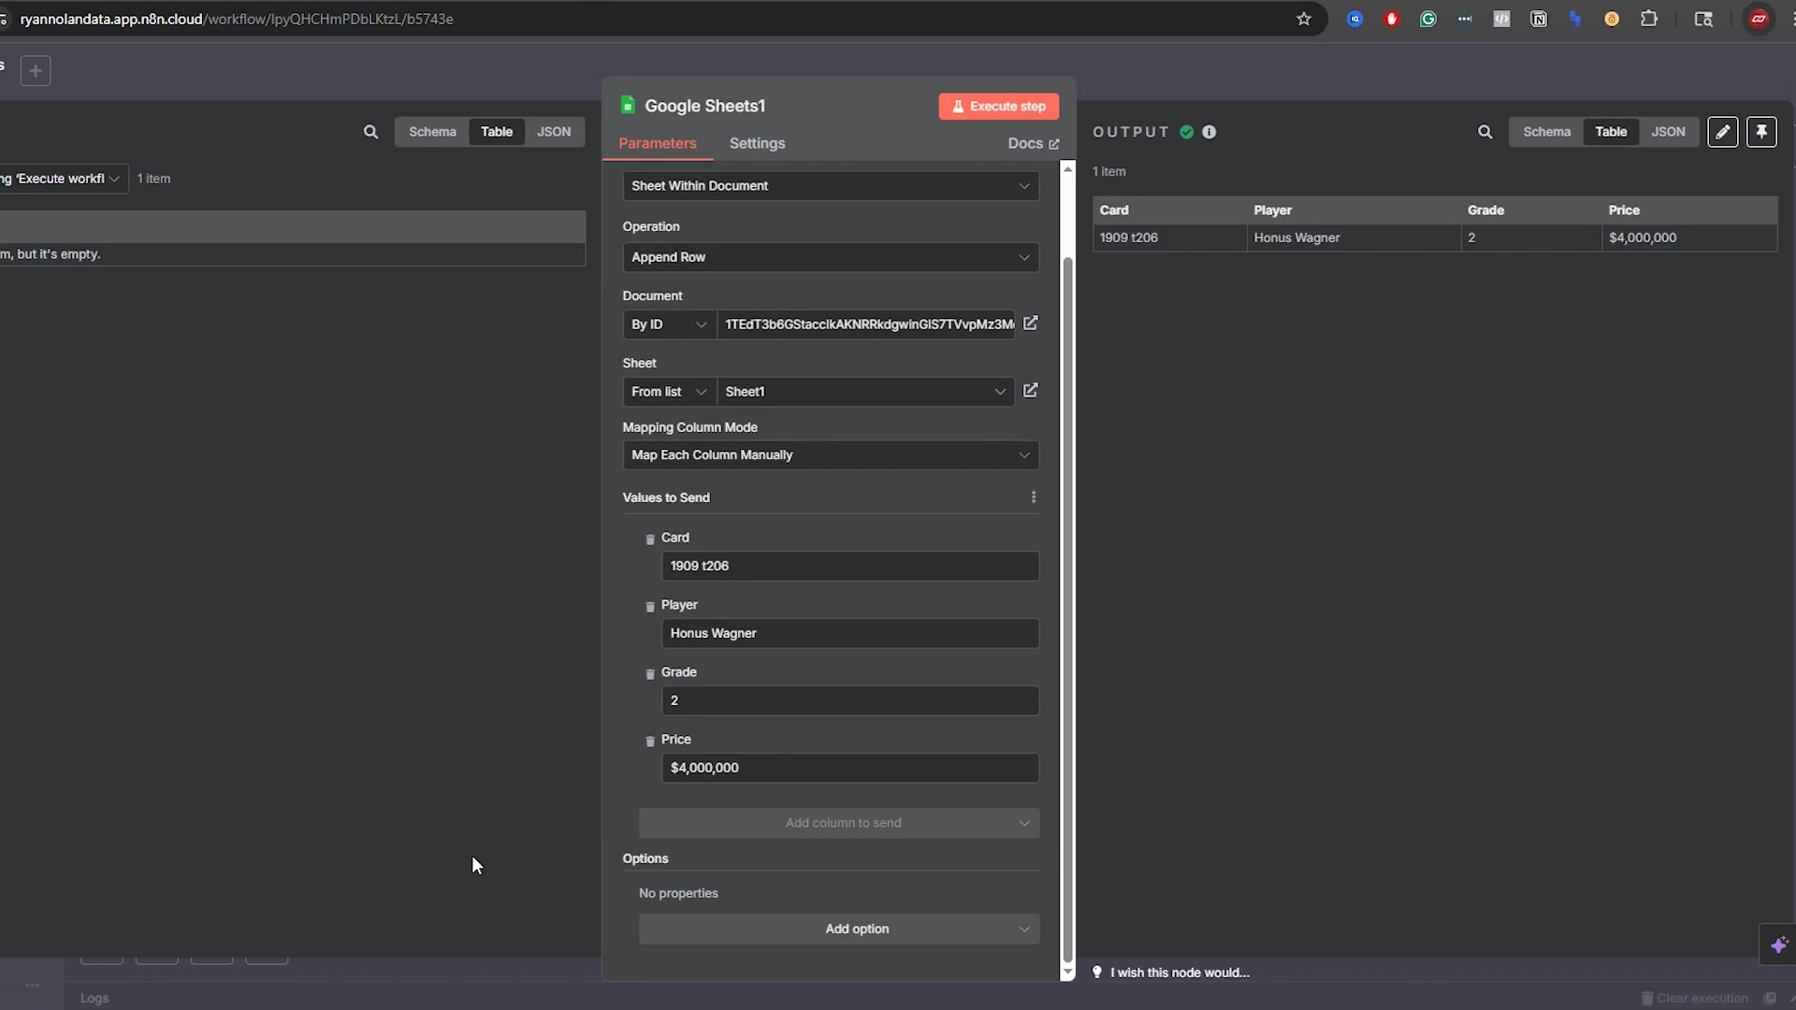Click the search icon in the input panel
Image resolution: width=1796 pixels, height=1010 pixels.
click(x=370, y=132)
